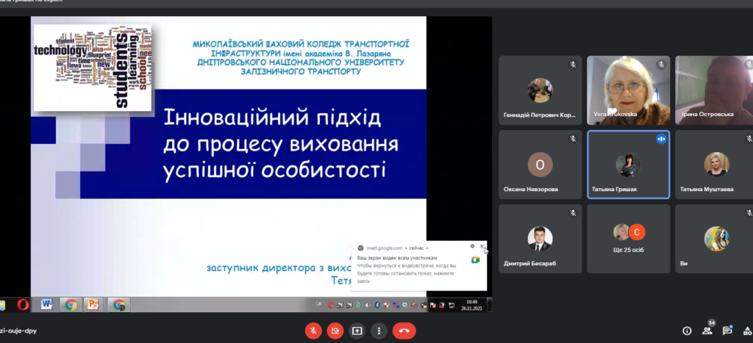Viewport: 753px width, 343px height.
Task: Open meeting details info icon
Action: coord(687,331)
